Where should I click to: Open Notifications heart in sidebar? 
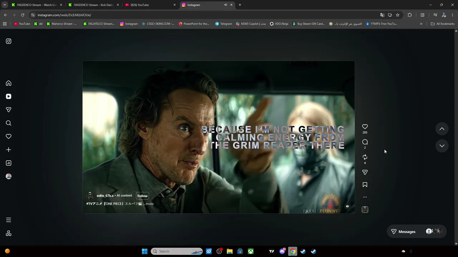coord(9,136)
